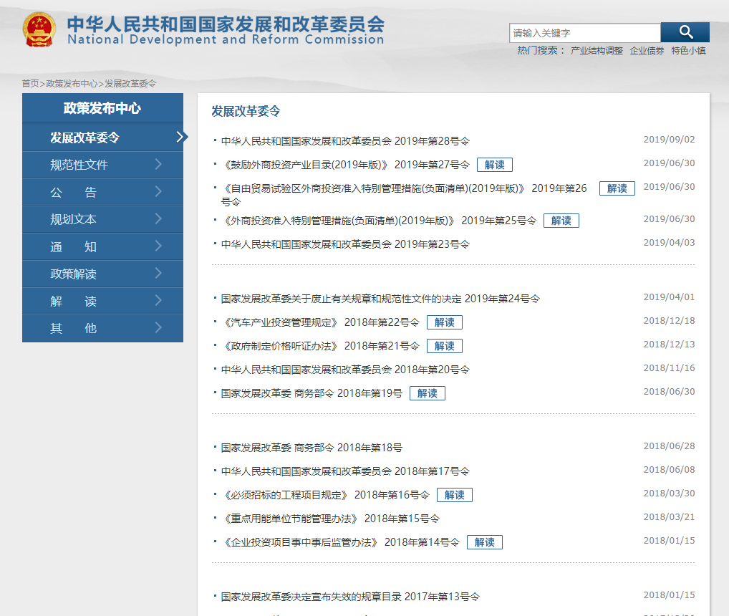
Task: Expand the 规范性文件 sidebar arrow
Action: 158,165
